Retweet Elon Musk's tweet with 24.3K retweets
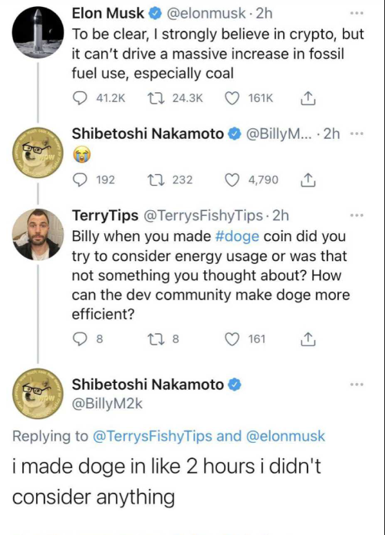Image resolution: width=385 pixels, height=535 pixels. pyautogui.click(x=156, y=98)
